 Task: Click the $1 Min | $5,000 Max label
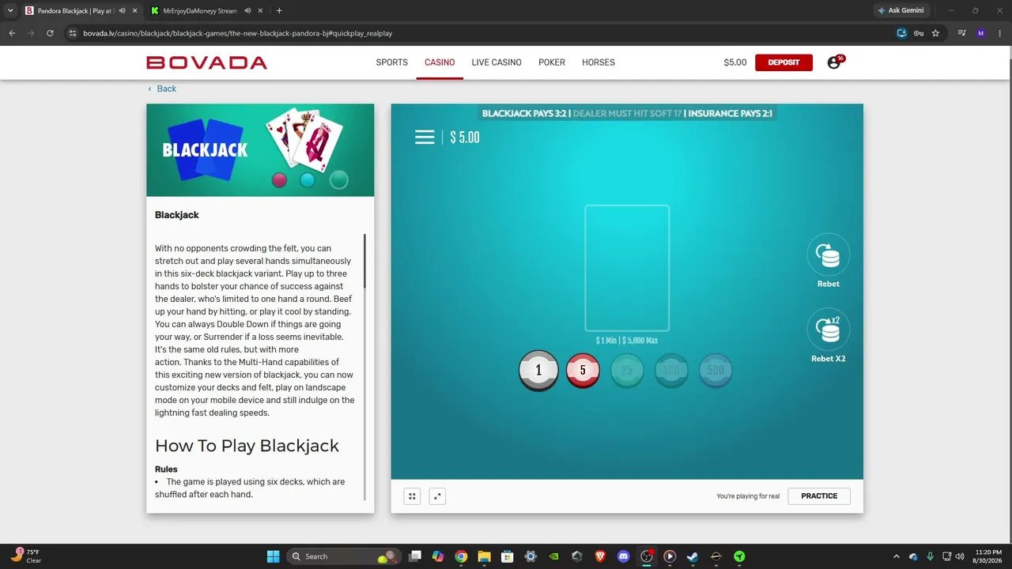627,341
